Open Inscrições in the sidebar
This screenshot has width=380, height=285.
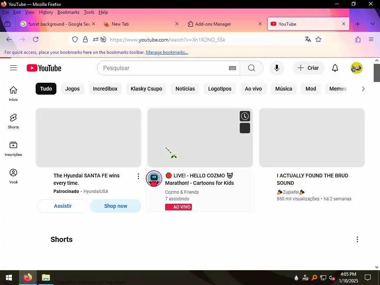(13, 148)
